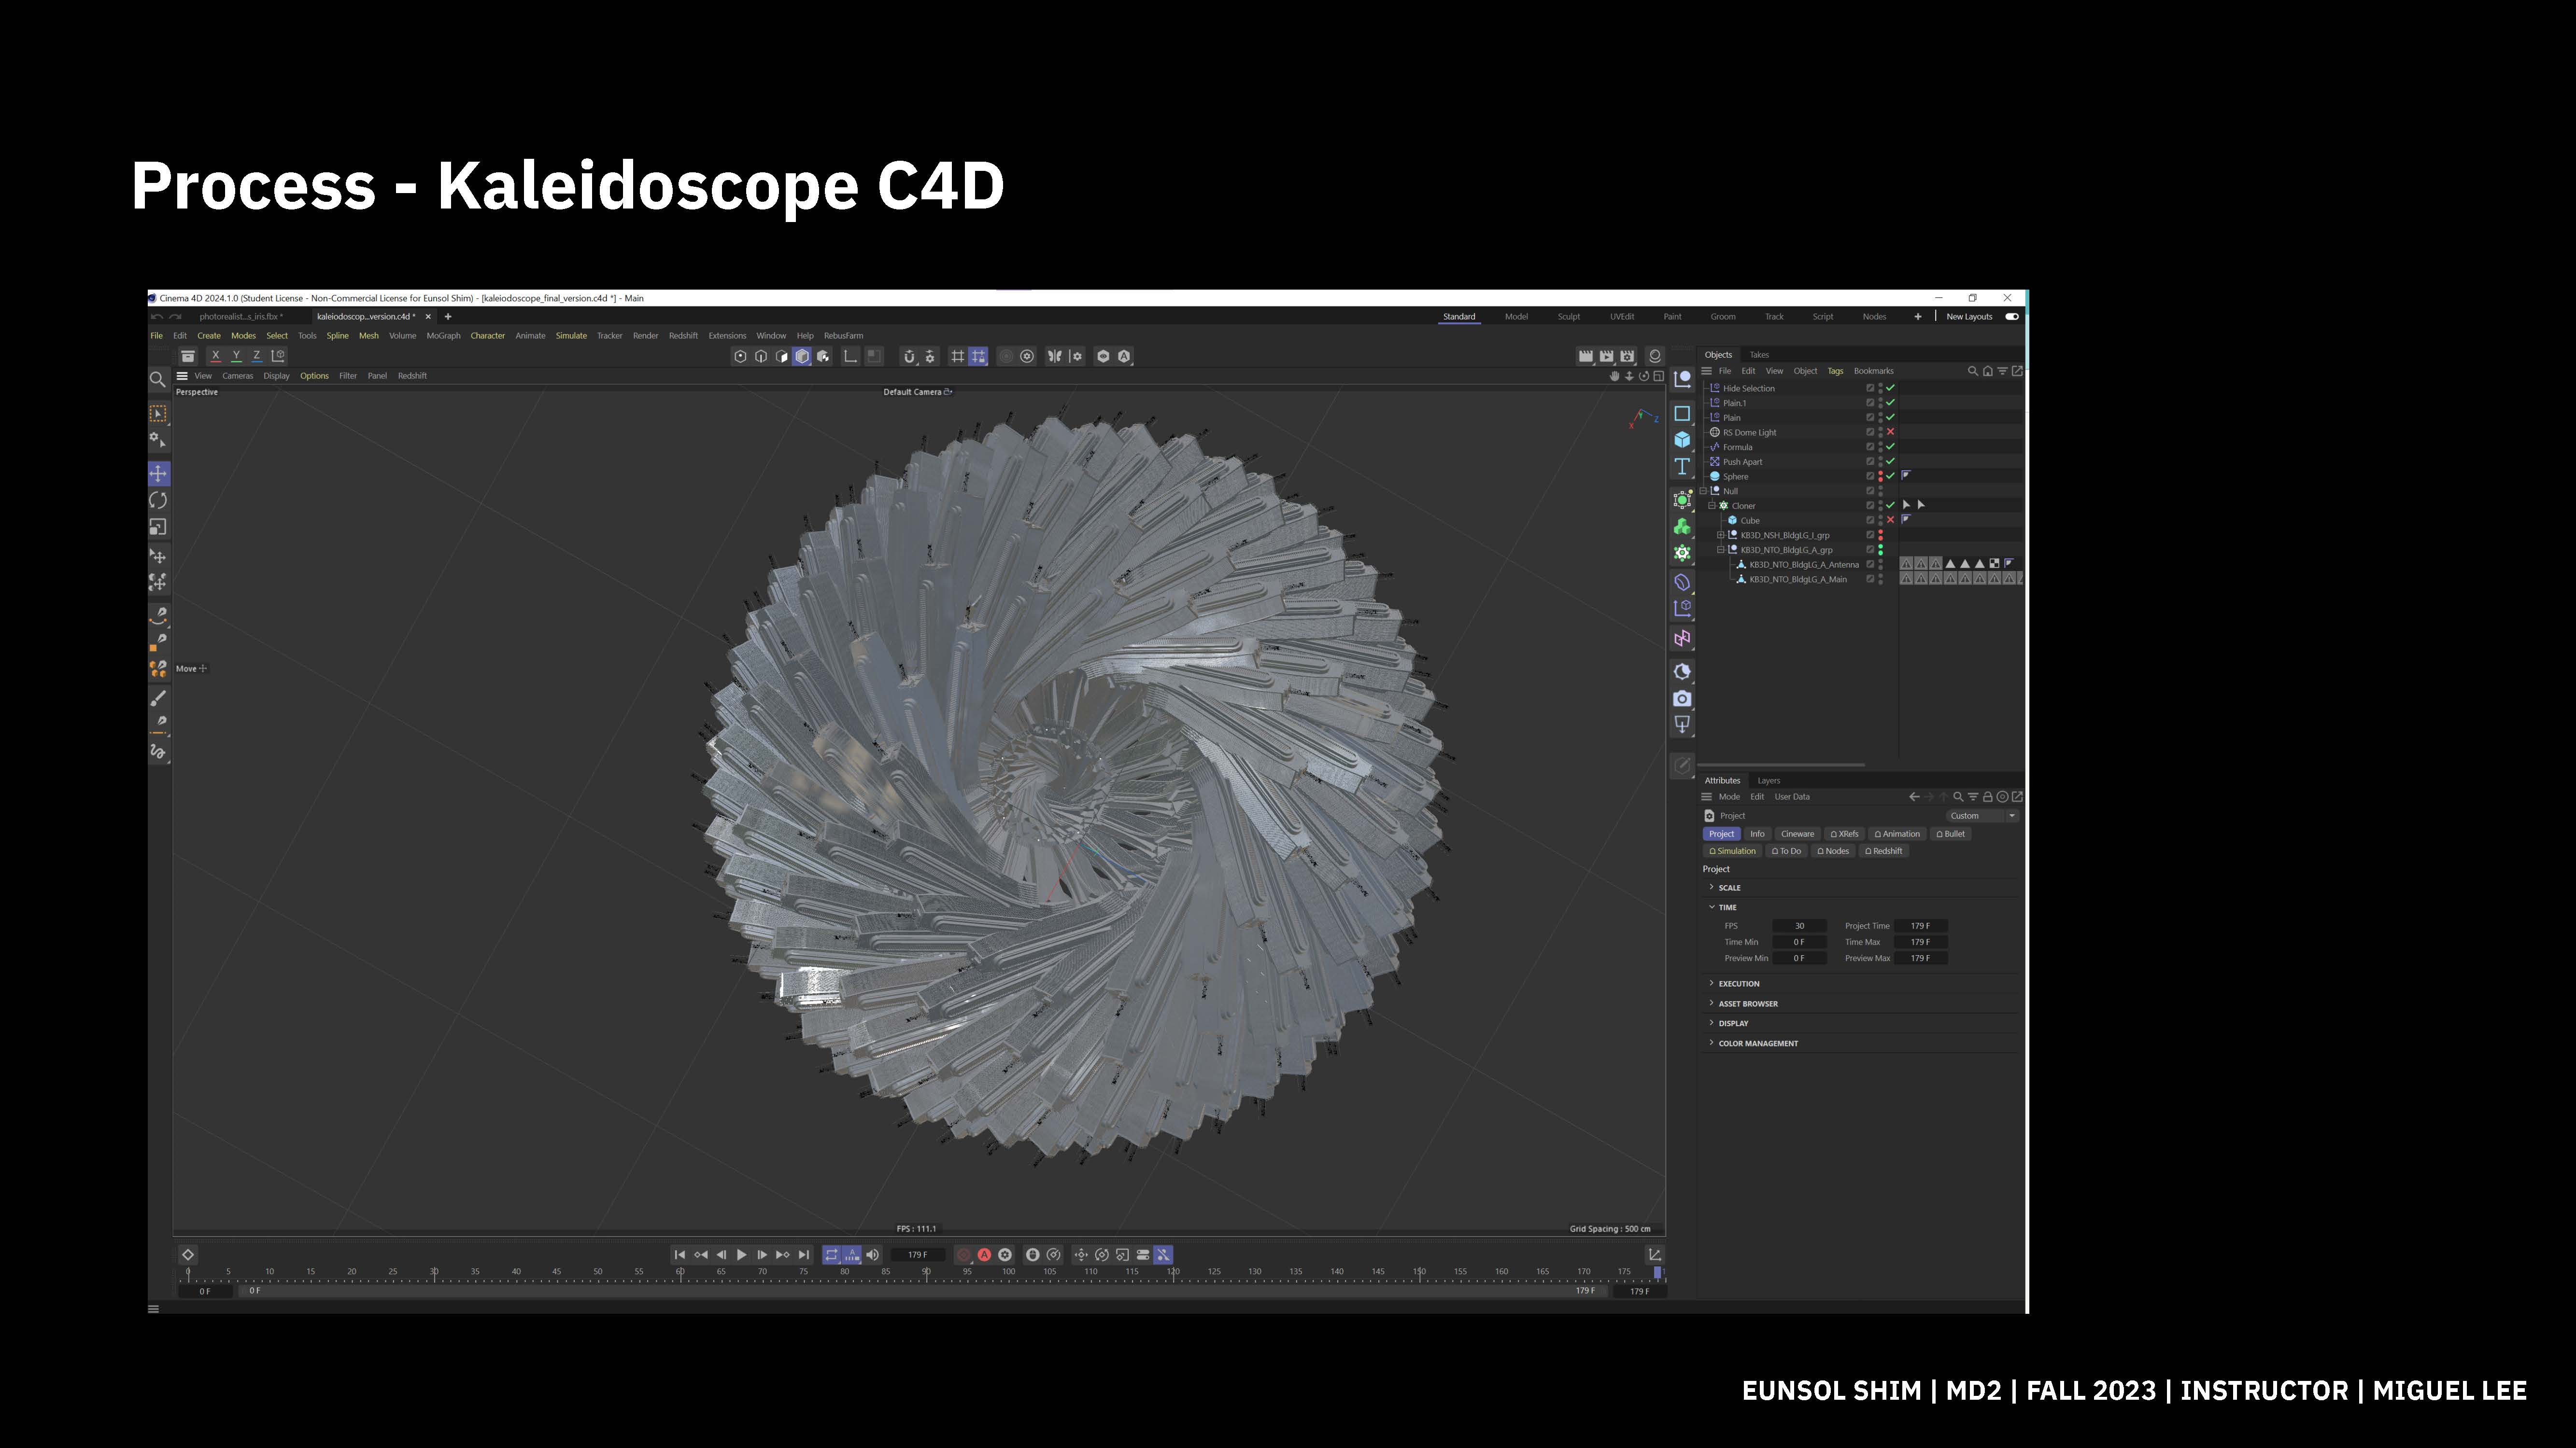The width and height of the screenshot is (2576, 1448).
Task: Enable the RS Dome Light object
Action: (x=1890, y=432)
